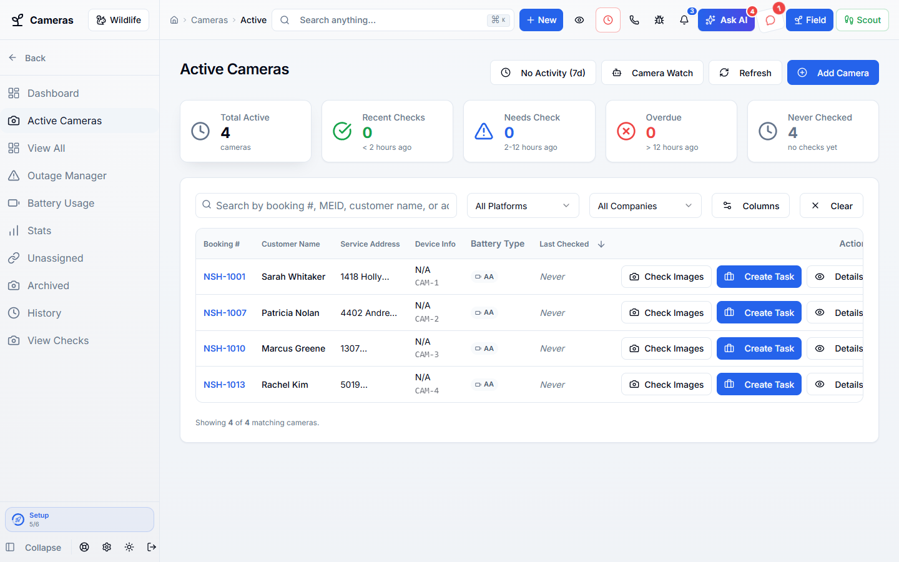
Task: Click the home breadcrumb icon
Action: [174, 20]
